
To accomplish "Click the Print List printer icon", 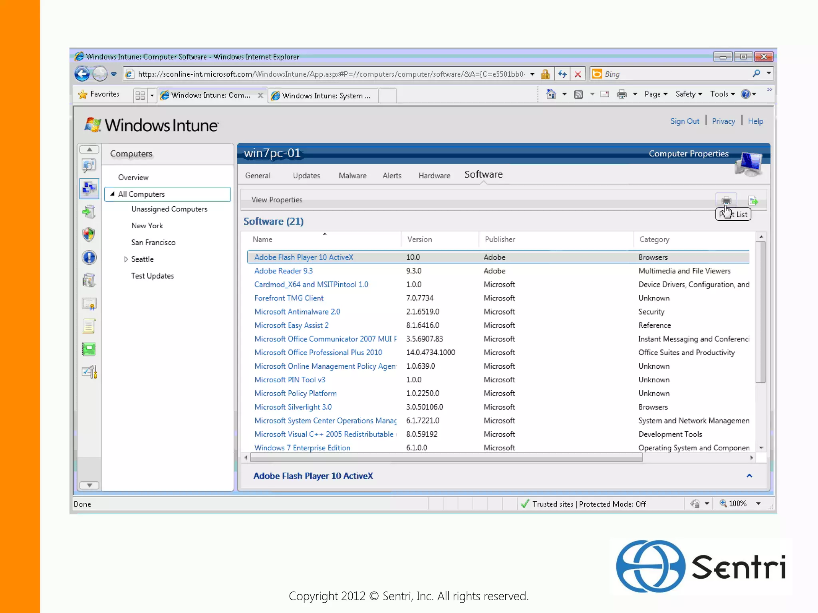I will pyautogui.click(x=726, y=200).
